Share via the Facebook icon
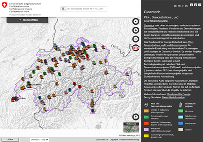The width and height of the screenshot is (203, 142). pos(192,5)
